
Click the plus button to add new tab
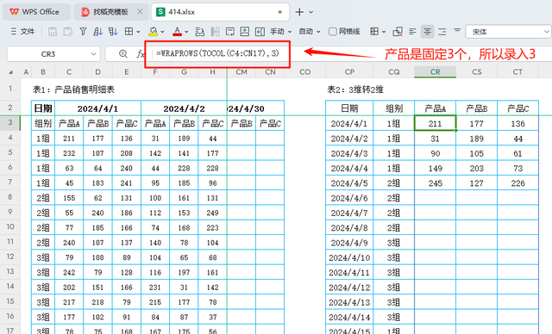[x=299, y=12]
